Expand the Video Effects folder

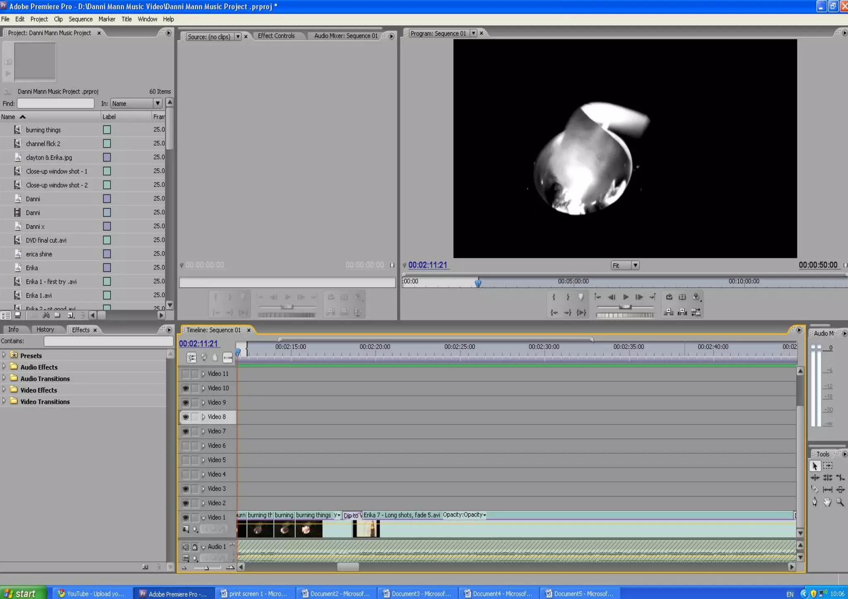pos(4,390)
